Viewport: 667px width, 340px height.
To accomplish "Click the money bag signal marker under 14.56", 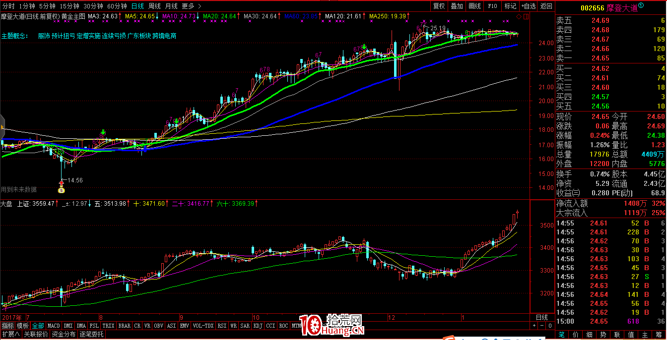I will (61, 190).
